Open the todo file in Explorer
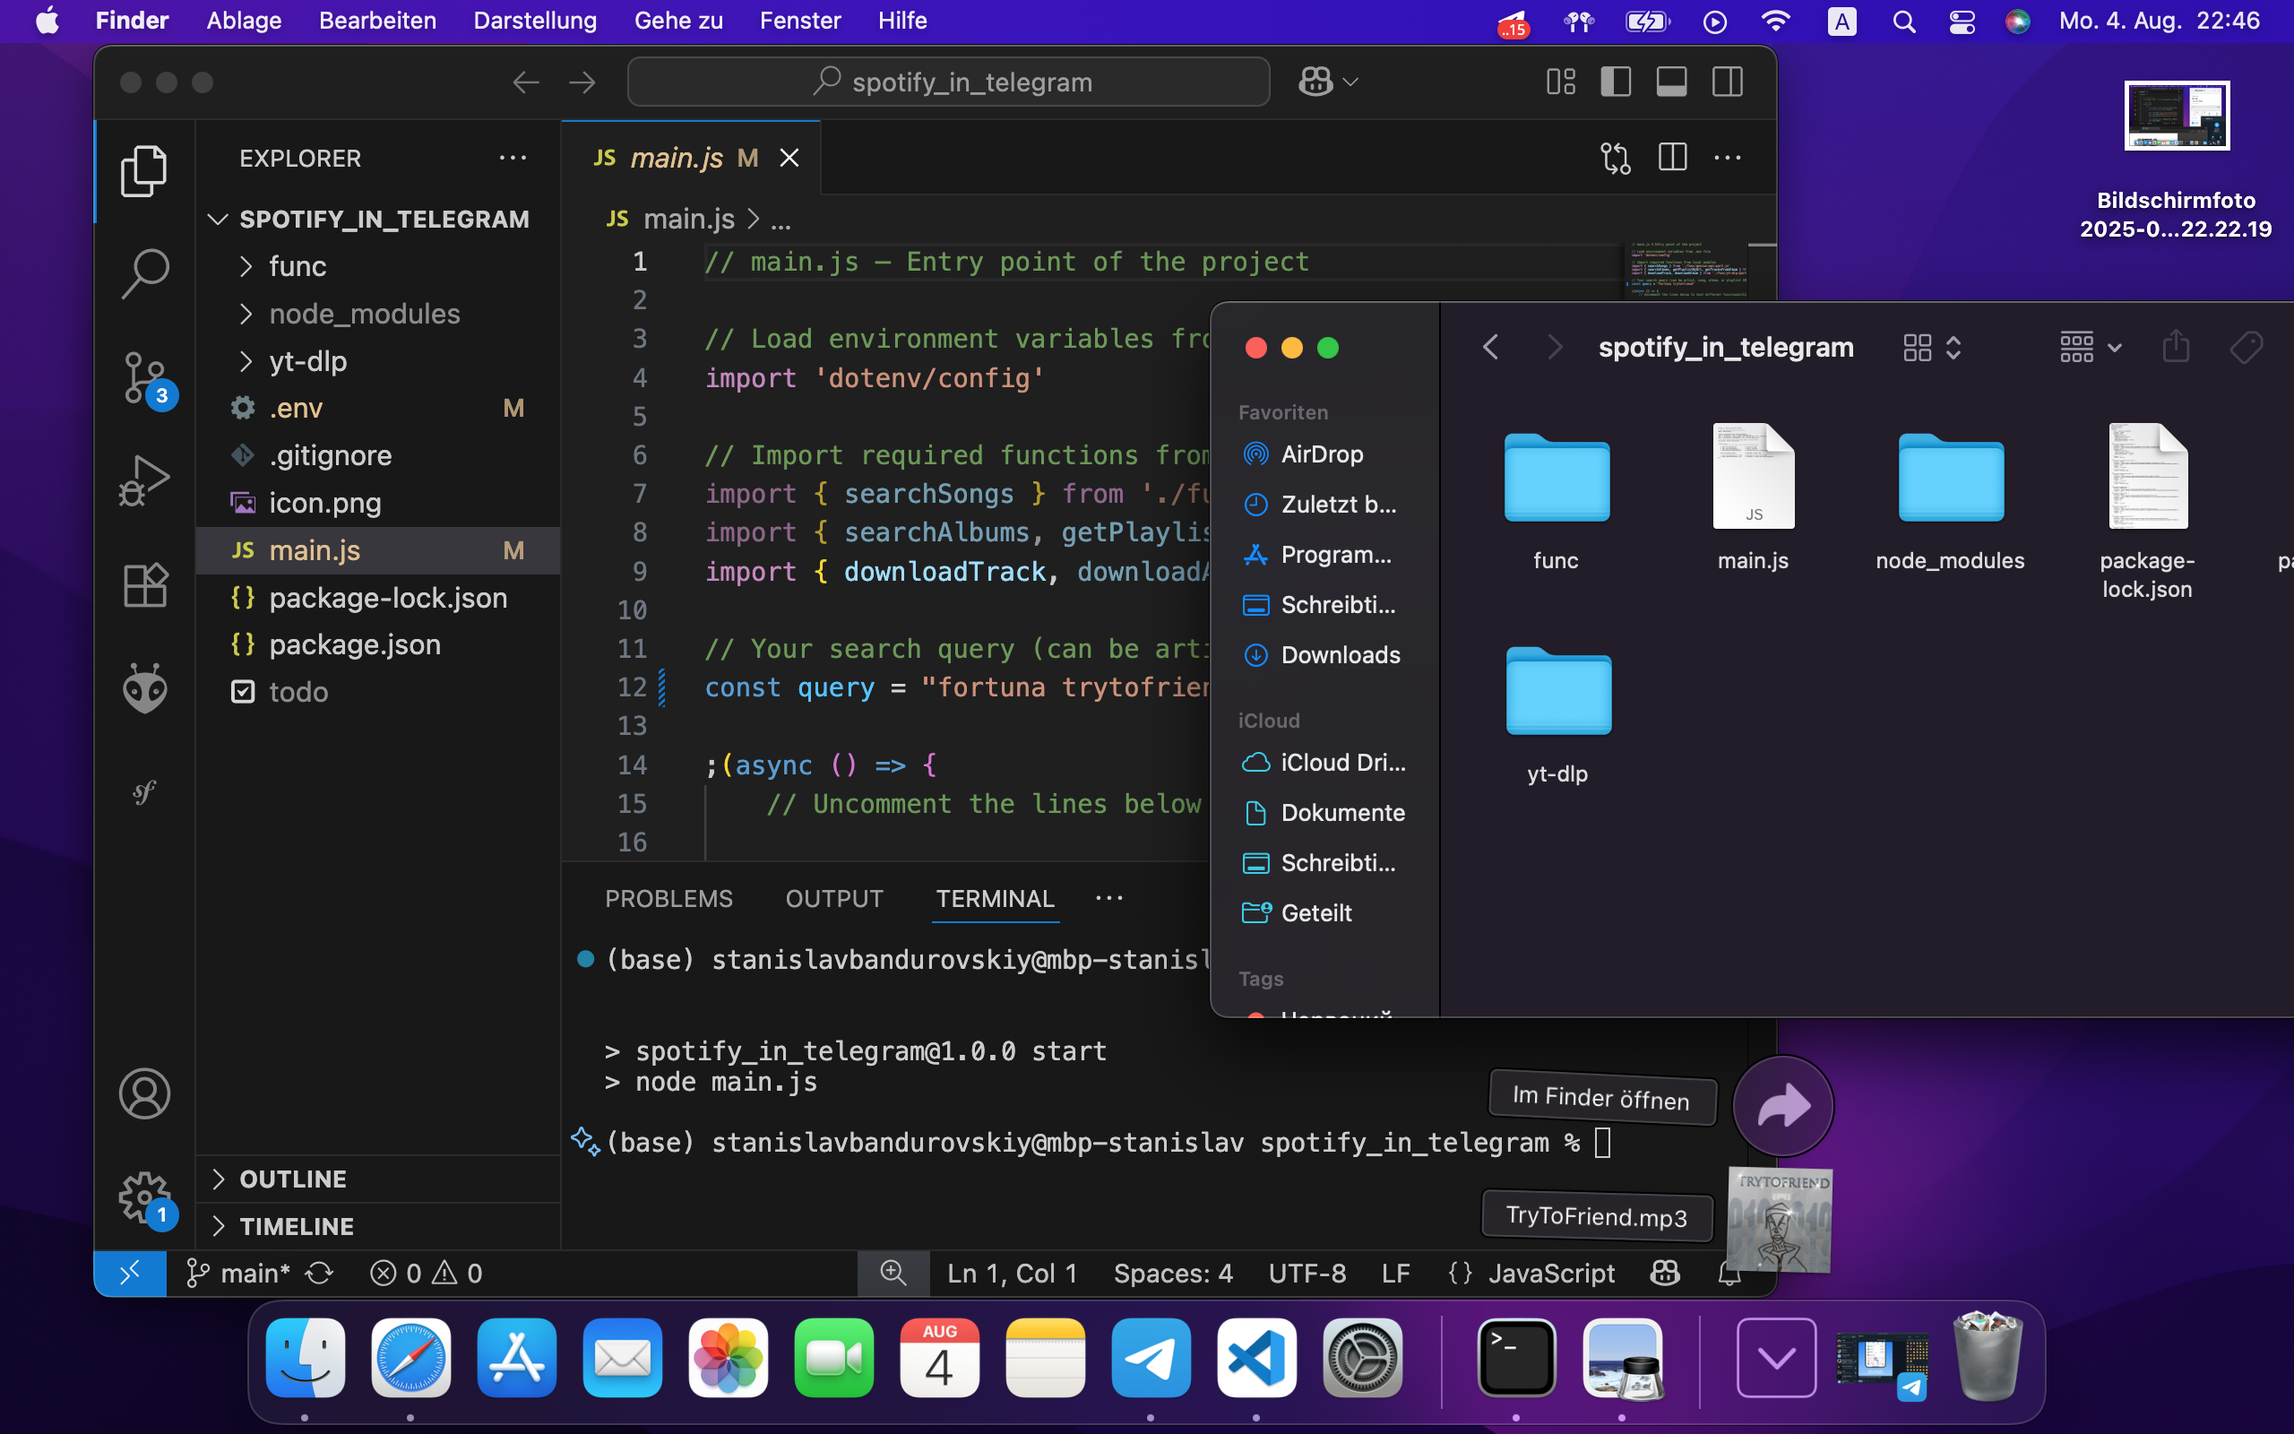The height and width of the screenshot is (1434, 2294). (377, 692)
